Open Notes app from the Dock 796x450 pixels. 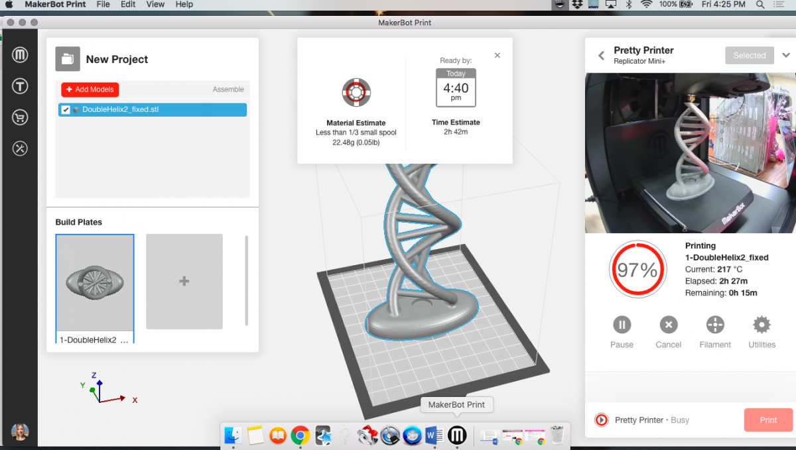pyautogui.click(x=256, y=435)
